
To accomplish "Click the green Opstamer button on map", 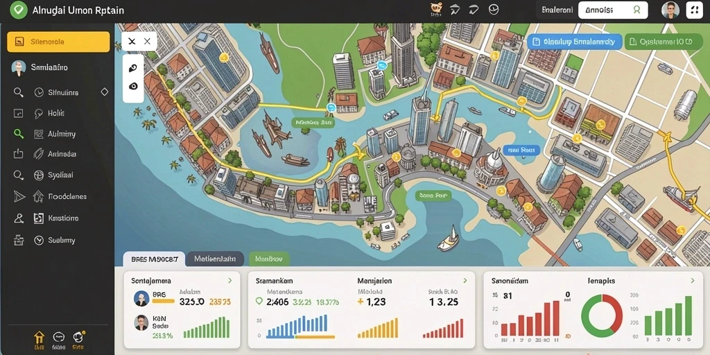I will (665, 42).
